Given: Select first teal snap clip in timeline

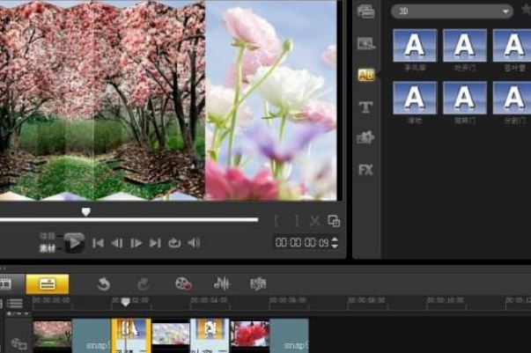Looking at the screenshot, I should pyautogui.click(x=92, y=335).
